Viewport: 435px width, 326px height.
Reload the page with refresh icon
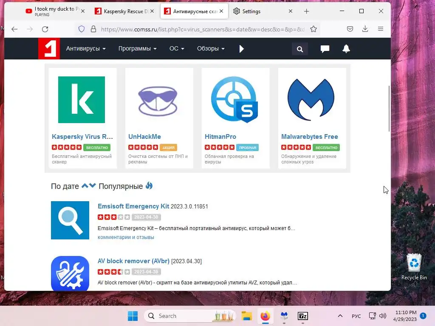click(45, 29)
